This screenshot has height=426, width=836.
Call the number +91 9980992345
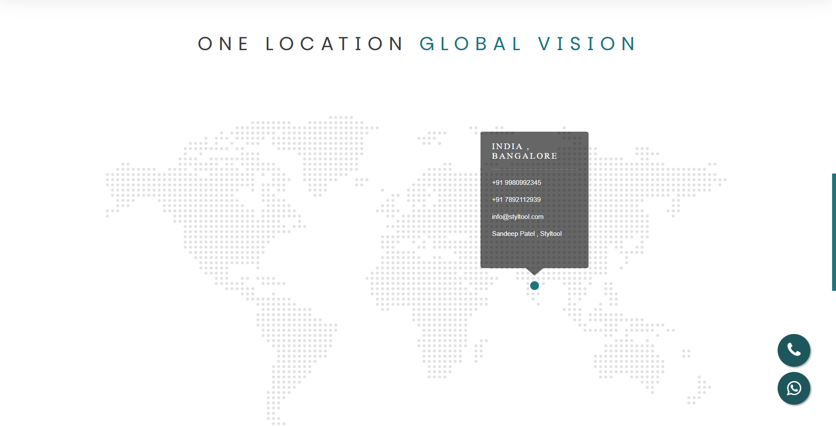pyautogui.click(x=516, y=183)
